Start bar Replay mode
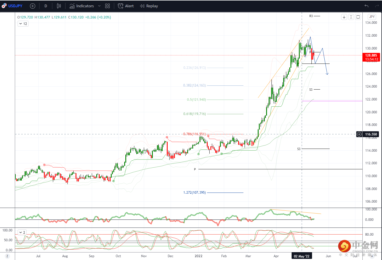Viewport: 382px width, 260px height. [149, 6]
